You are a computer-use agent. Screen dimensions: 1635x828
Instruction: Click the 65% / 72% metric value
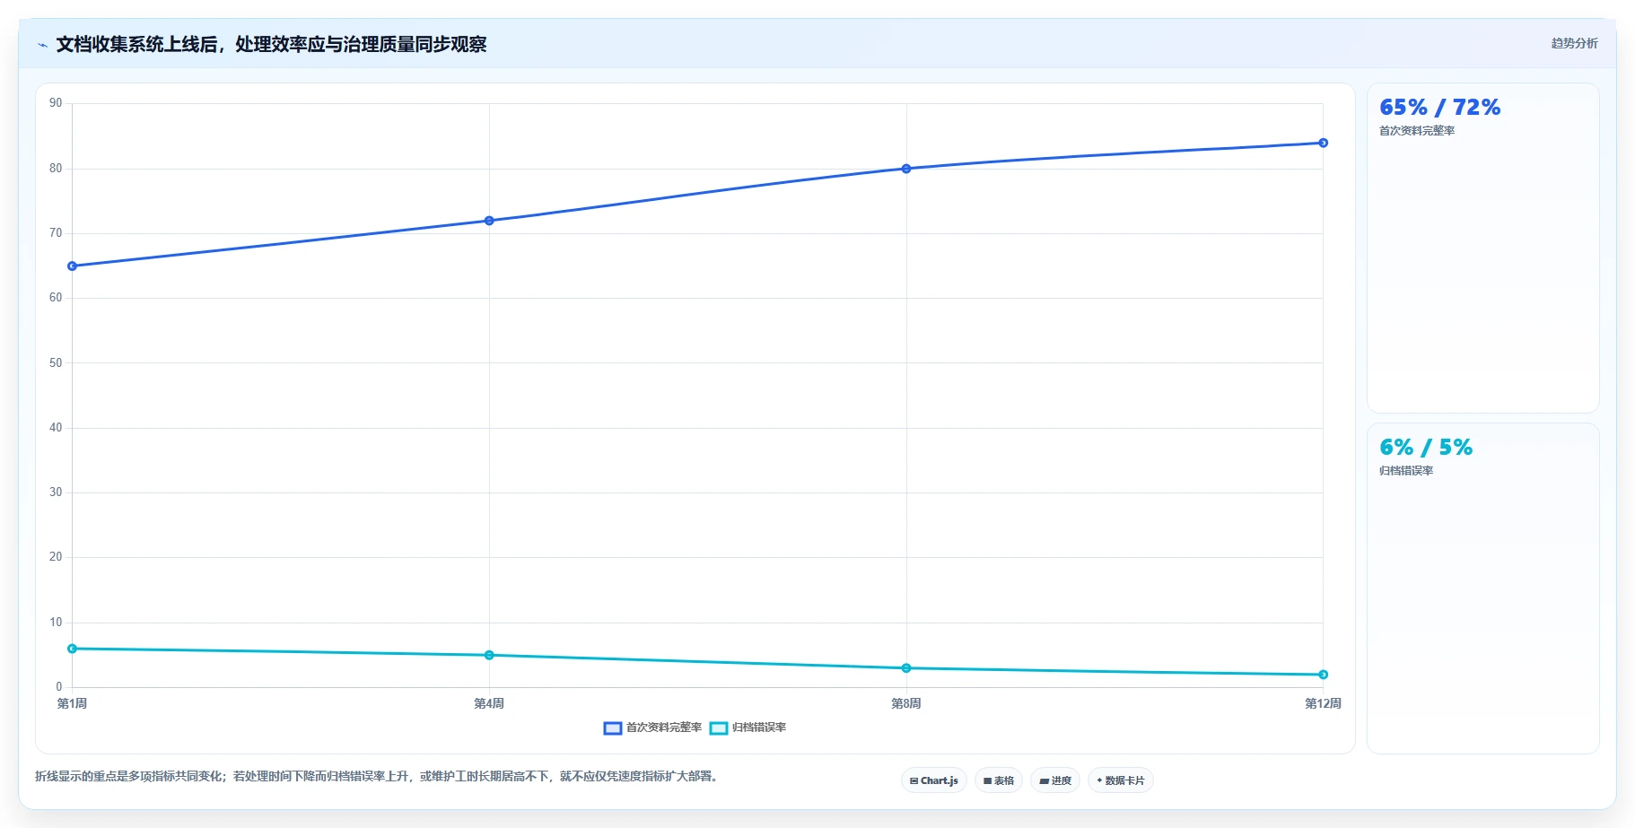tap(1439, 108)
